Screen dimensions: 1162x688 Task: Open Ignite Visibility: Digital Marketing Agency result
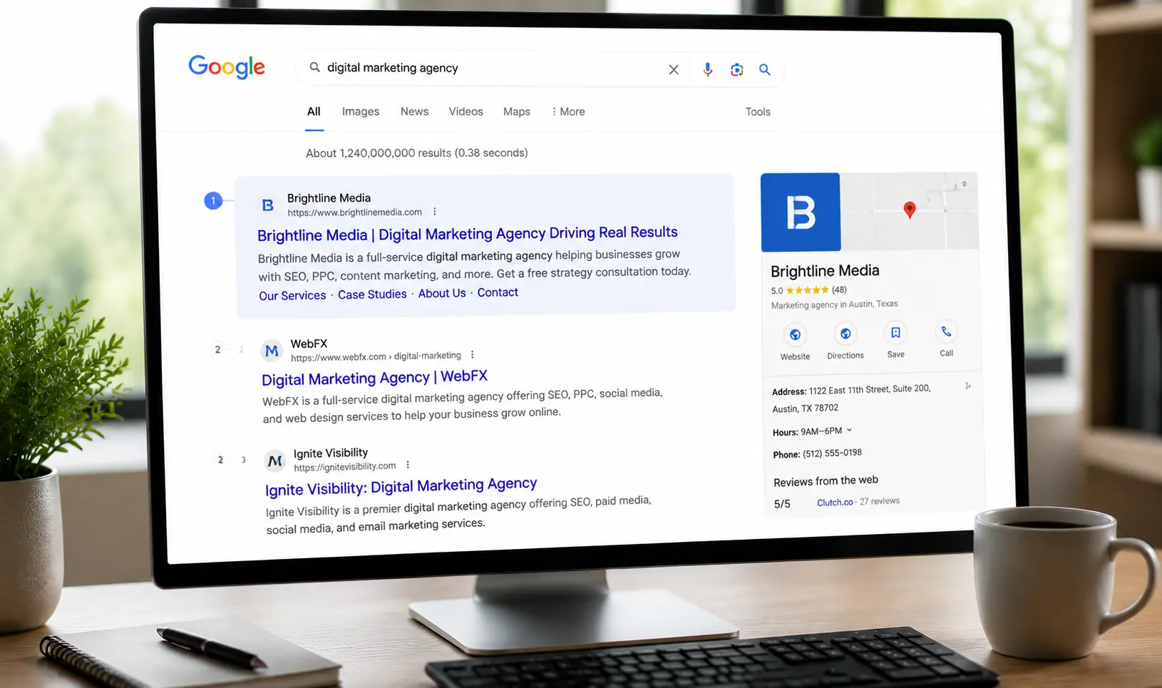point(401,487)
